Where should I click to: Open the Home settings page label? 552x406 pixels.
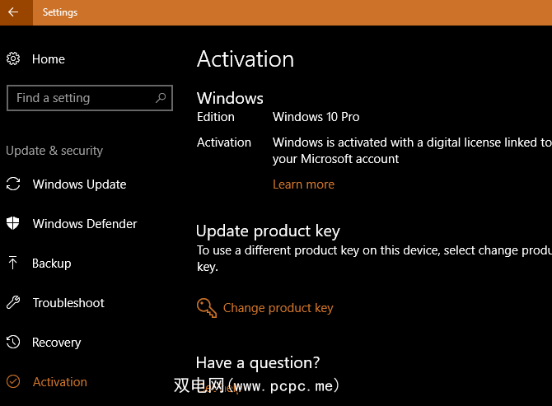click(x=49, y=59)
